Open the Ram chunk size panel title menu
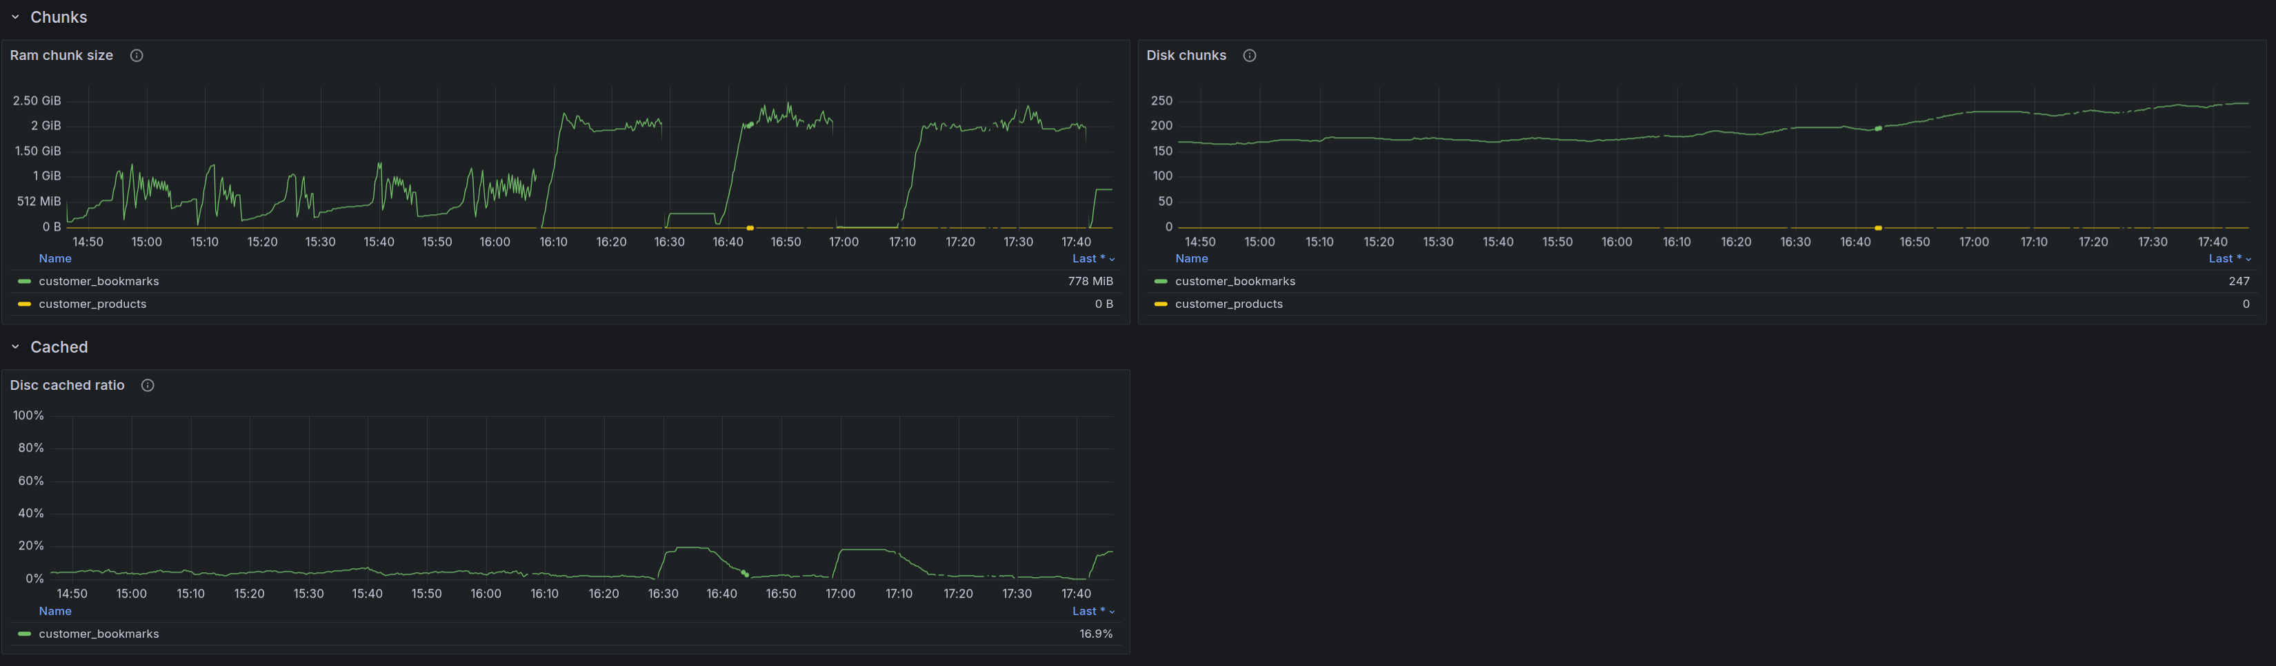 [62, 56]
